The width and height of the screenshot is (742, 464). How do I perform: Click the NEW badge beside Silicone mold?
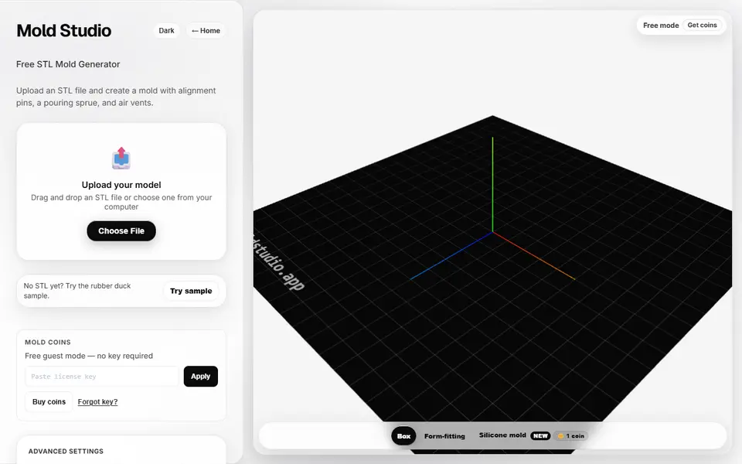(x=540, y=435)
